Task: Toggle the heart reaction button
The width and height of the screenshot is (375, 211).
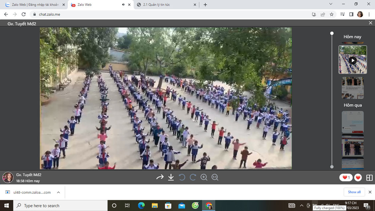Action: pos(358,178)
